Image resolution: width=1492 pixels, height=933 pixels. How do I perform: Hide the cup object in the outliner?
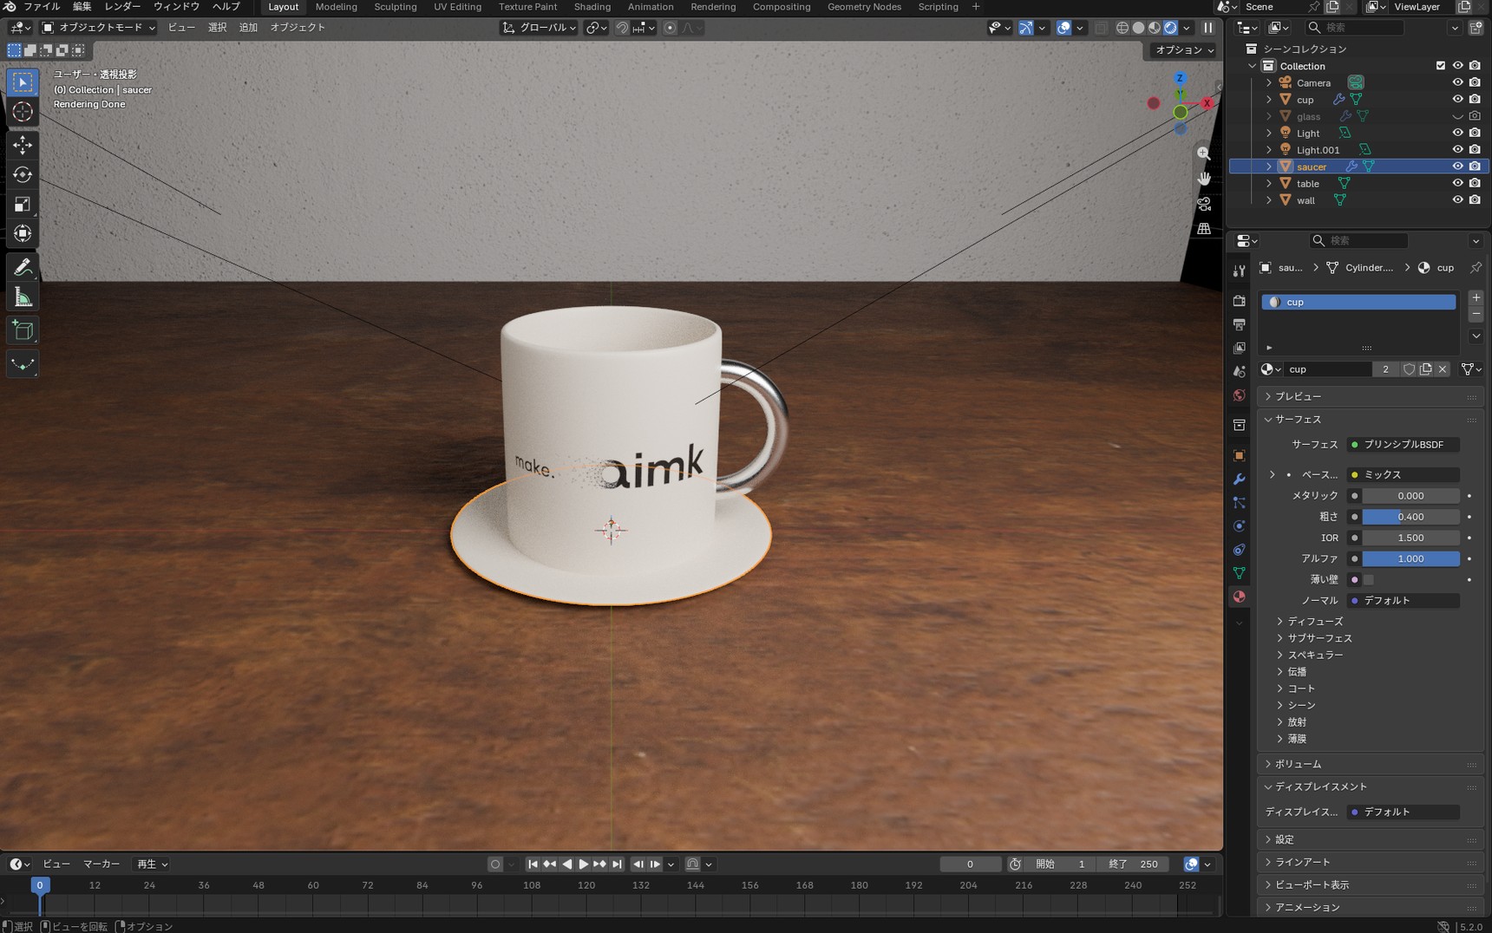coord(1457,99)
